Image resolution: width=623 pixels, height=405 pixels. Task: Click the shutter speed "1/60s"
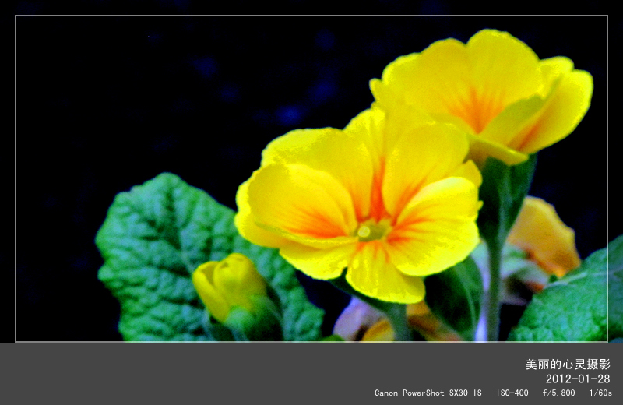pyautogui.click(x=600, y=393)
